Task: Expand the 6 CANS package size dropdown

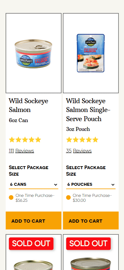Action: pyautogui.click(x=33, y=184)
